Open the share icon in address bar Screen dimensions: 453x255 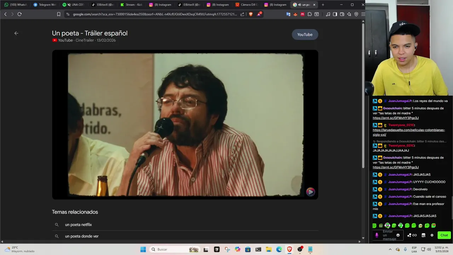point(242,14)
